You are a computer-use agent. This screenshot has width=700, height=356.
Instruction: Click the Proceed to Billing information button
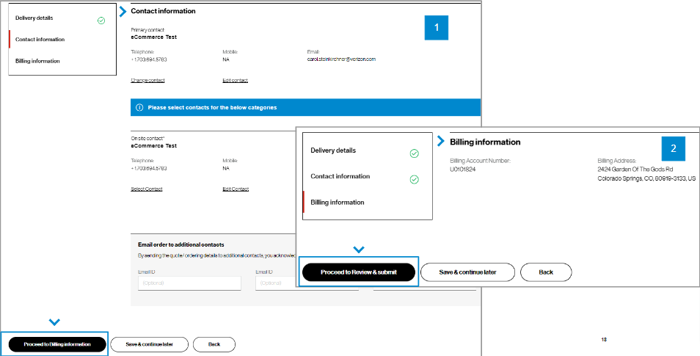pyautogui.click(x=57, y=344)
